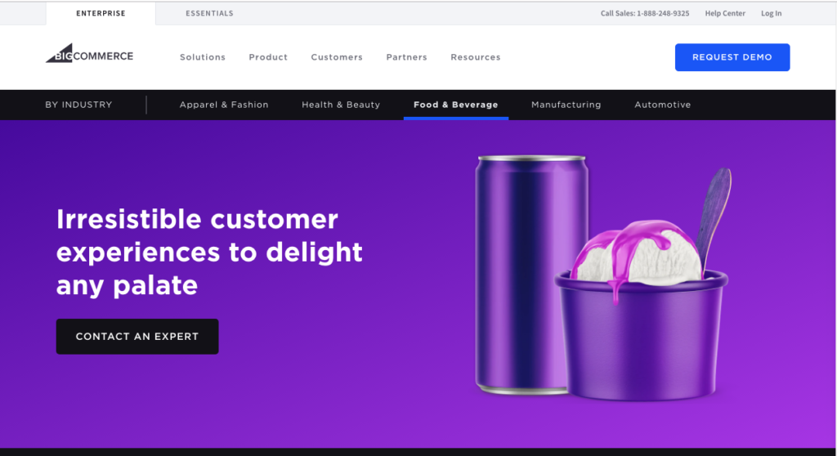Image resolution: width=837 pixels, height=456 pixels.
Task: Click the Request Demo button
Action: 732,57
